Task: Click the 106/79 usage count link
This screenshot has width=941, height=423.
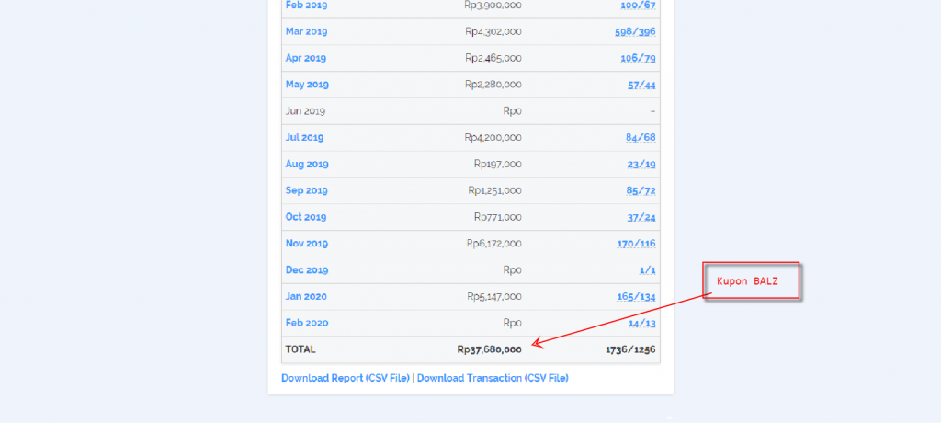Action: click(638, 58)
